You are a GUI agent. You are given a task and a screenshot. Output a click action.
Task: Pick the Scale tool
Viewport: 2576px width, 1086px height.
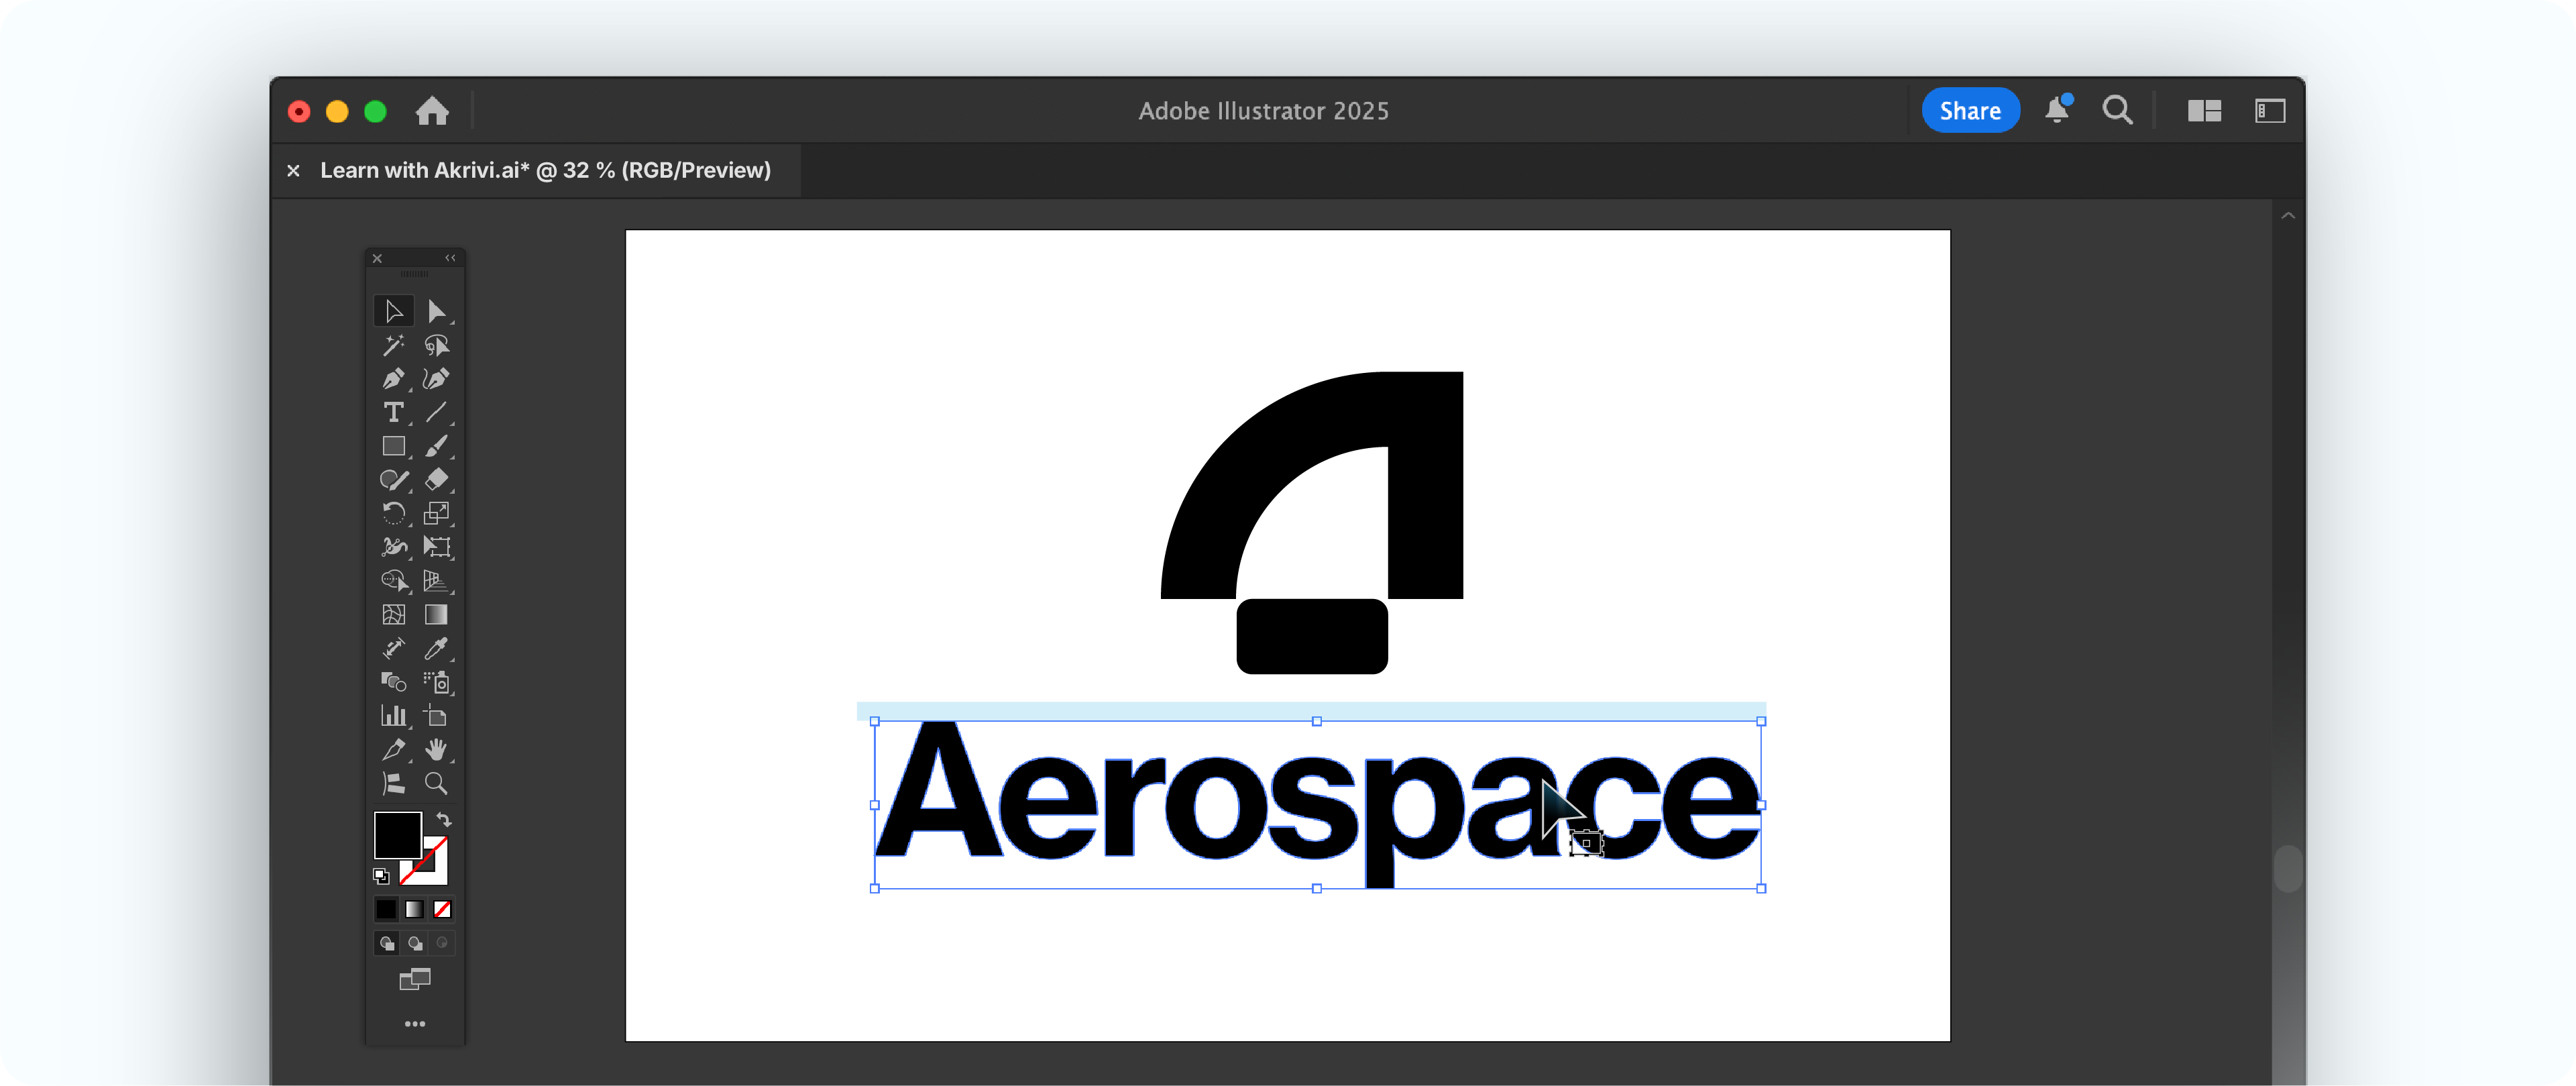click(436, 513)
